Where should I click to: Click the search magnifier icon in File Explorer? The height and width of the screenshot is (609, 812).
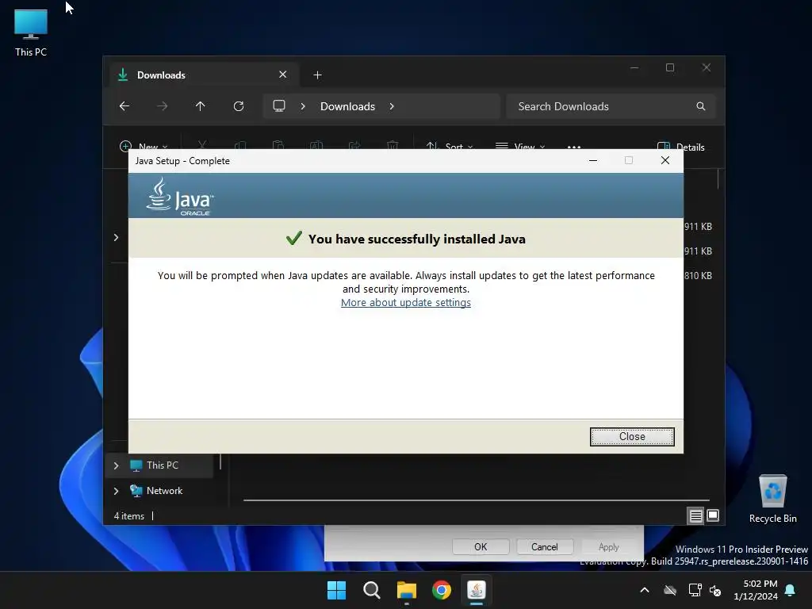click(701, 106)
